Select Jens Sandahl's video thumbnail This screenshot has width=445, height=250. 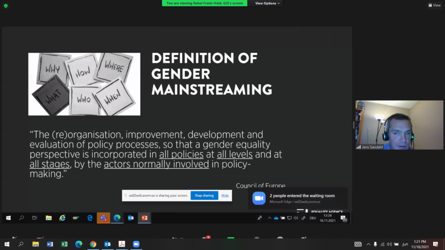click(399, 125)
